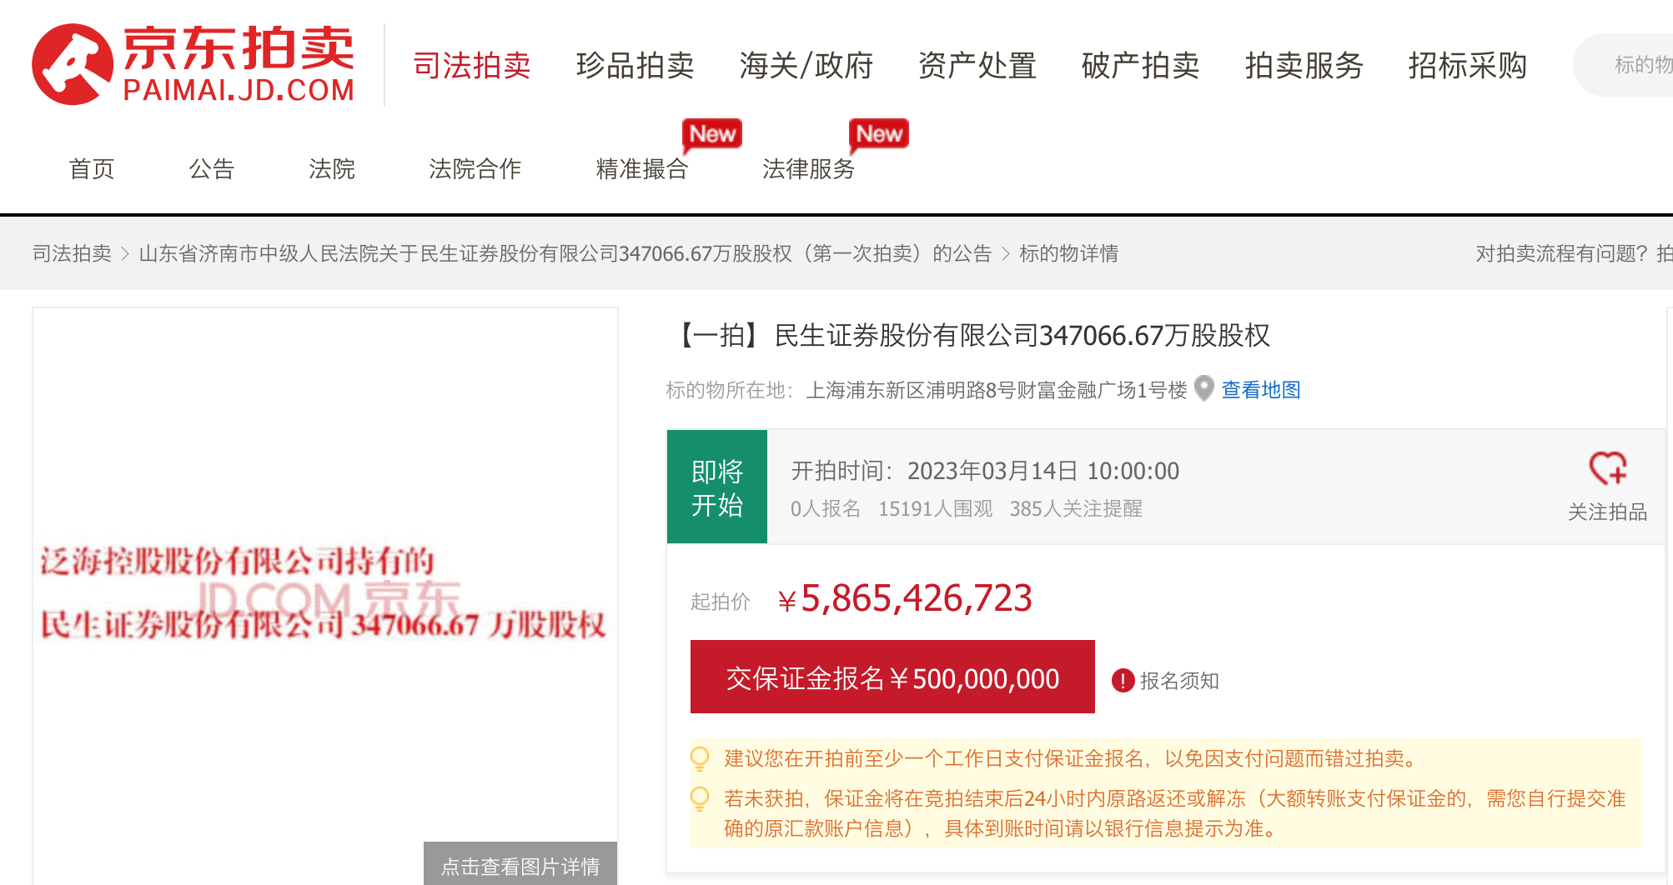Screen dimensions: 1673x885
Task: Click the heart follow auction icon
Action: (x=1607, y=467)
